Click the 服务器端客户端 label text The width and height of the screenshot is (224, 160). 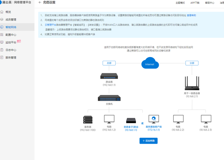point(154,127)
